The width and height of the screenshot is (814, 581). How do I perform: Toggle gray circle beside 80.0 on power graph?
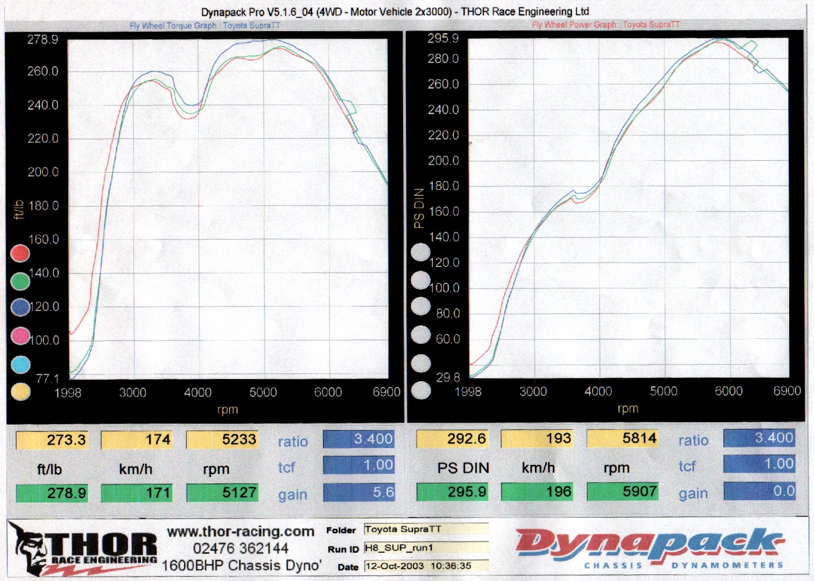420,307
